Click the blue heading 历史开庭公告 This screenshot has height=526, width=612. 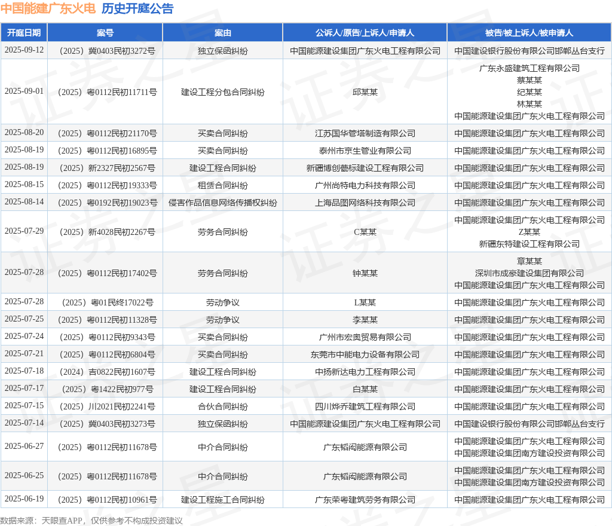tap(137, 8)
